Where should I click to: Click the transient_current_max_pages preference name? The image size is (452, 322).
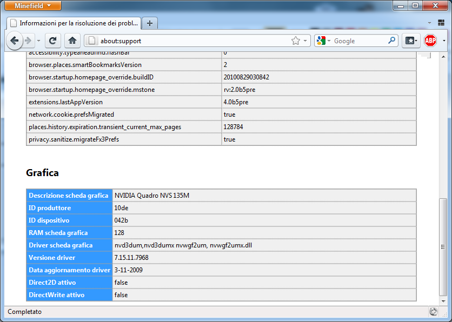pos(105,127)
